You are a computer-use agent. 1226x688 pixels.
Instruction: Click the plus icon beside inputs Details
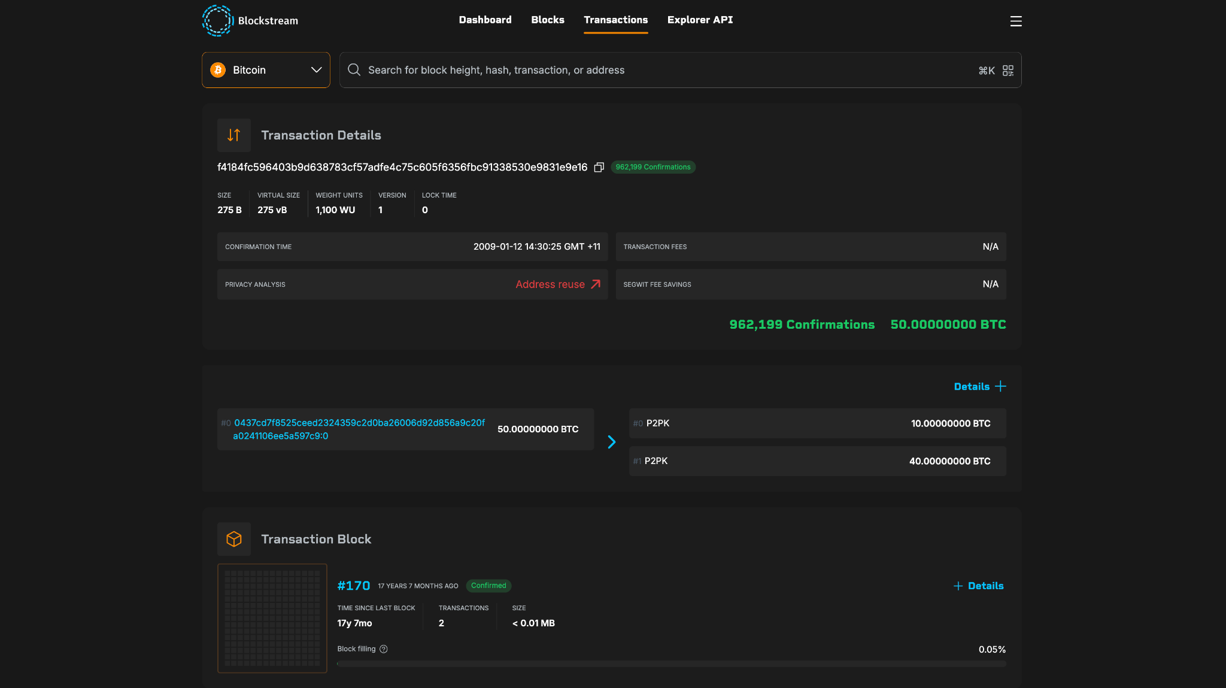(x=1000, y=386)
